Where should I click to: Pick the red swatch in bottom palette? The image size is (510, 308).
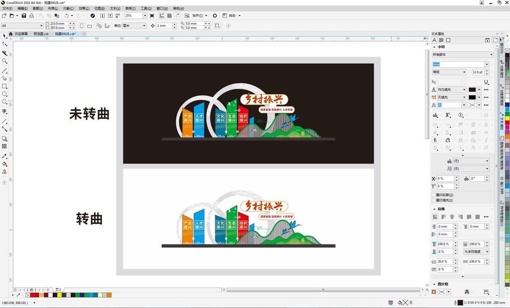[32, 295]
